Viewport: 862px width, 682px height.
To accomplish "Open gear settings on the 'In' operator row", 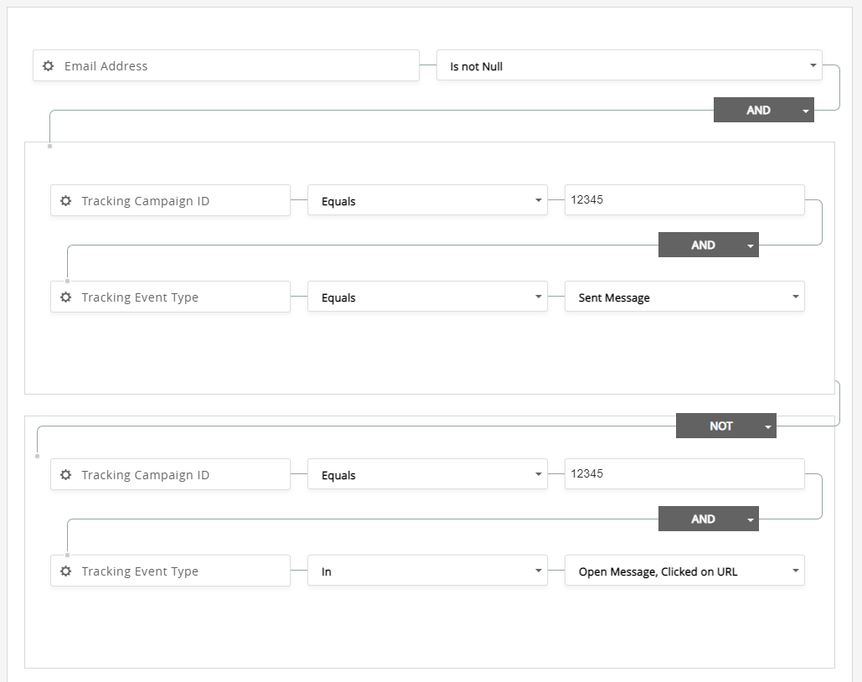I will click(66, 571).
